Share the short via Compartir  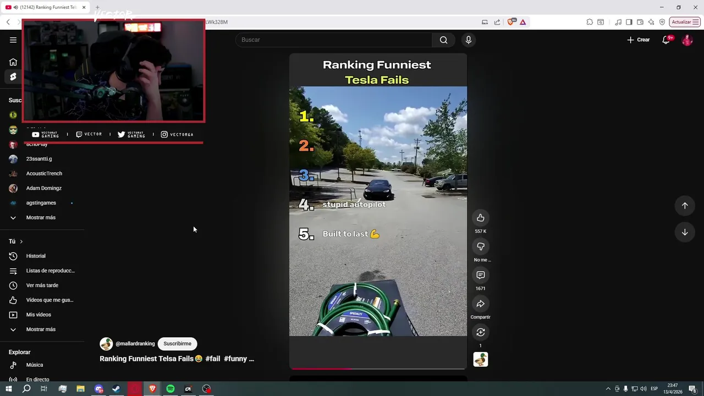click(x=481, y=304)
